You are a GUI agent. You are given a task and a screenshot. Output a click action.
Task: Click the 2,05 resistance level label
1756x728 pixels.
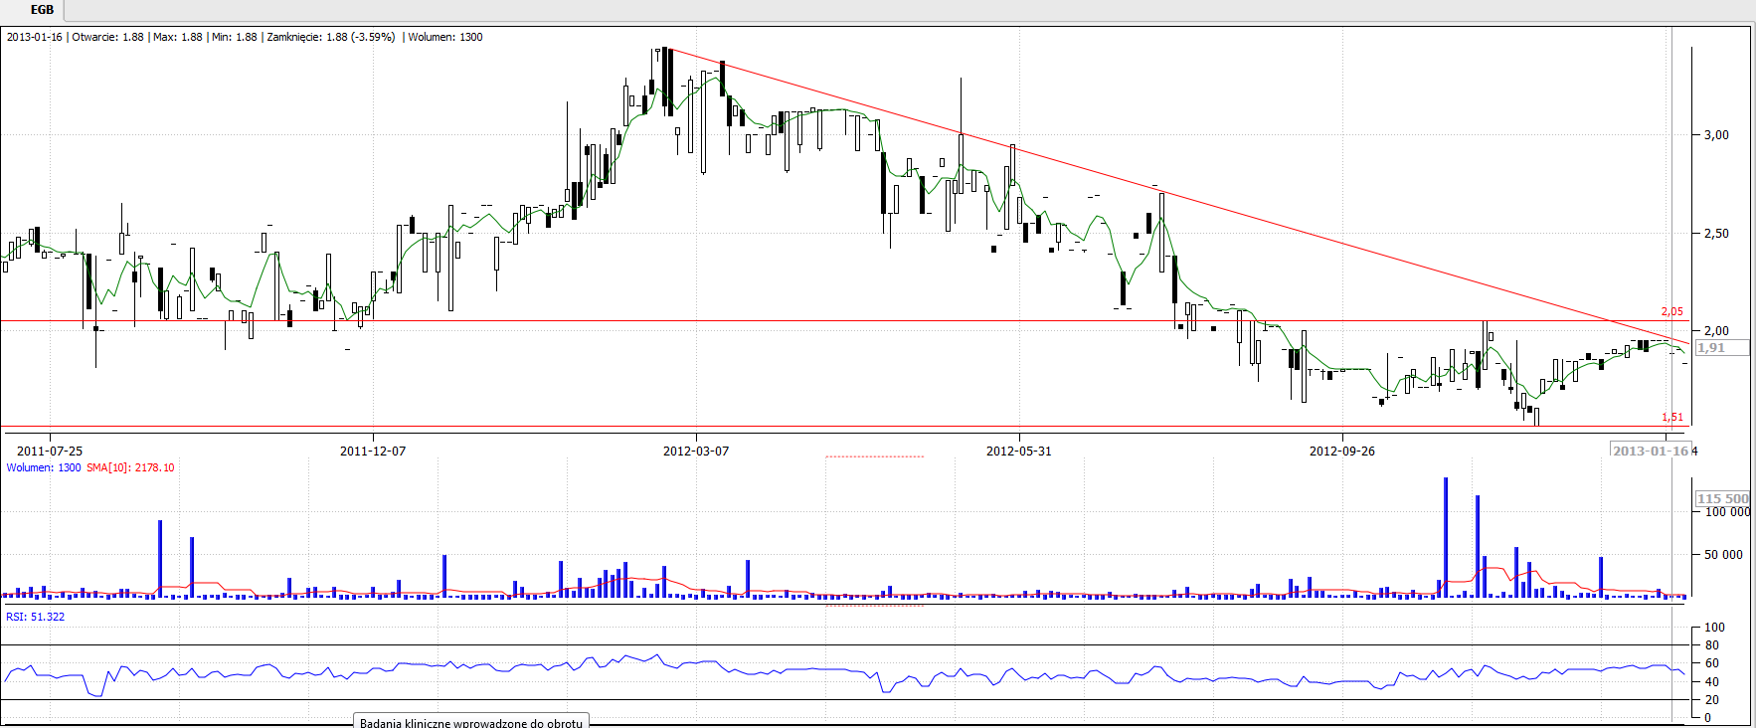[x=1671, y=311]
